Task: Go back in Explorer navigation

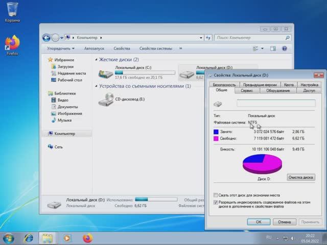Action: point(46,38)
